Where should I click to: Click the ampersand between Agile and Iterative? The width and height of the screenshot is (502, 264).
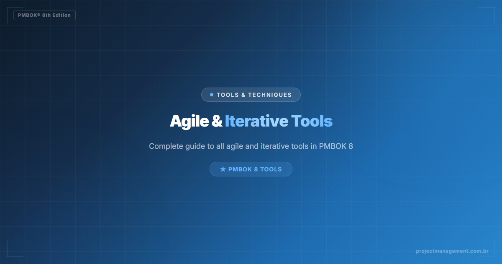pos(217,121)
